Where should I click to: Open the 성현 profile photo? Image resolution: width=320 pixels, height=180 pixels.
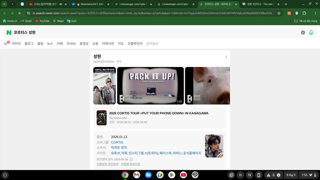[x=214, y=146]
